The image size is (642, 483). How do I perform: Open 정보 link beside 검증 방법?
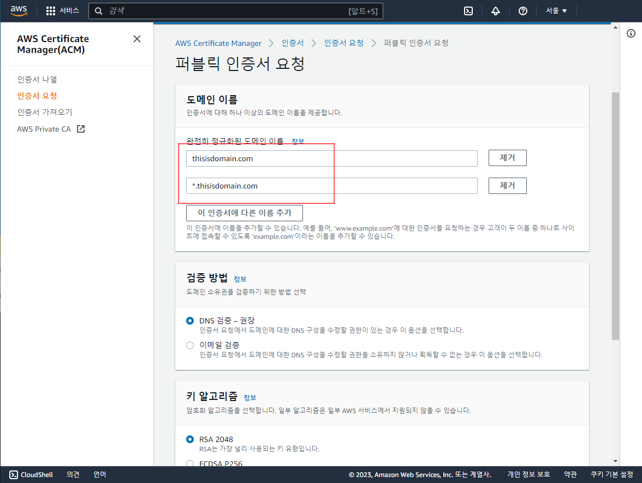pyautogui.click(x=240, y=279)
